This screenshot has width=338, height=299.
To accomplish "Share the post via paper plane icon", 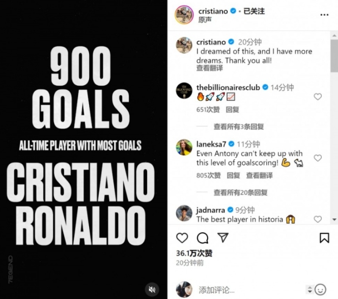I will point(222,237).
